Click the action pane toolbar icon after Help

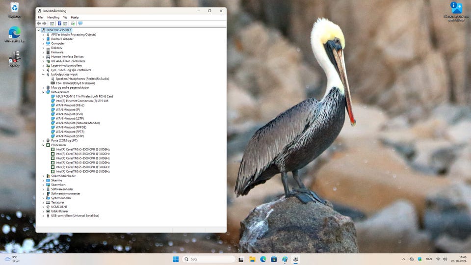tap(65, 24)
